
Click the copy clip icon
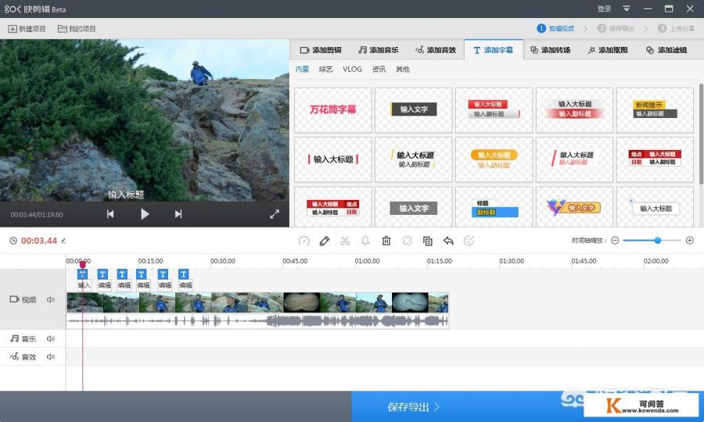coord(427,241)
